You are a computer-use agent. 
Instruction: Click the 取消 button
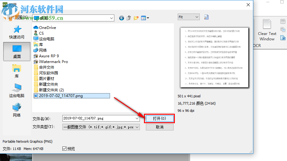click(160, 127)
